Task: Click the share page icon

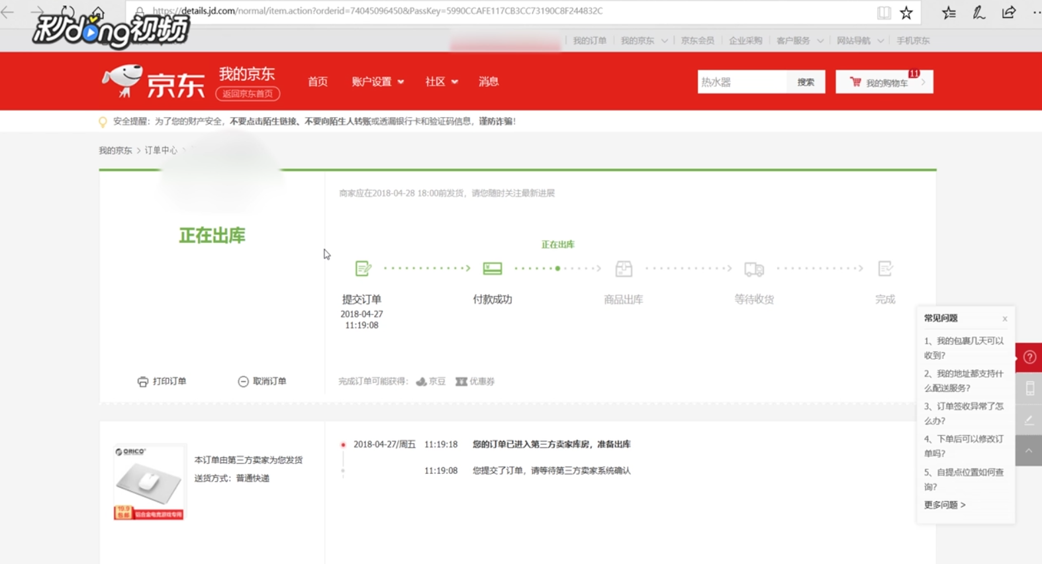Action: tap(1008, 12)
